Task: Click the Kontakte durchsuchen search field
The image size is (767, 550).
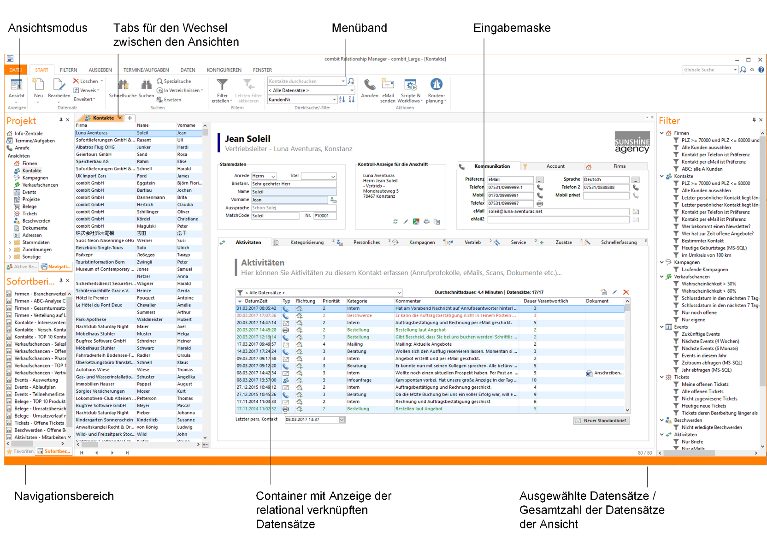Action: pos(304,81)
